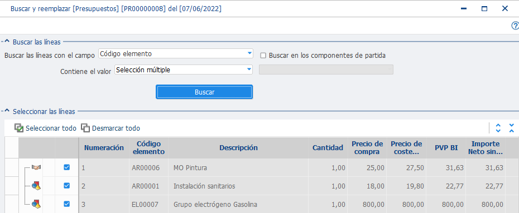
Task: Expand all rows with the outward arrows icon
Action: click(x=498, y=128)
